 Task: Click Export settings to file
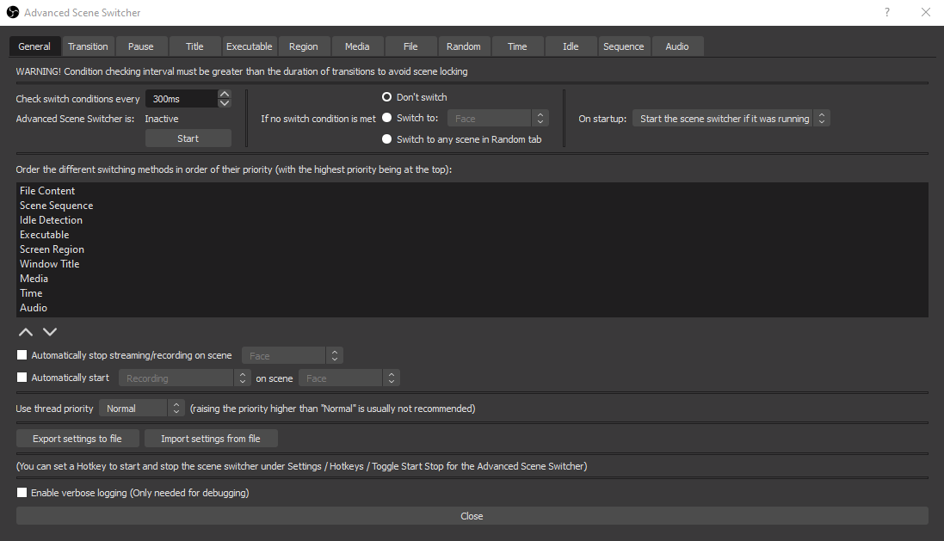(77, 439)
